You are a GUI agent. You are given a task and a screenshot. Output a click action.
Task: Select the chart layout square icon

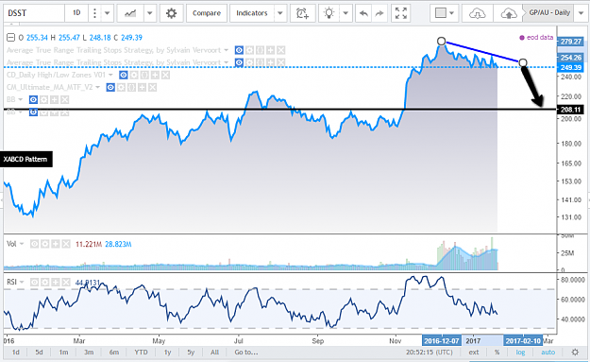440,13
